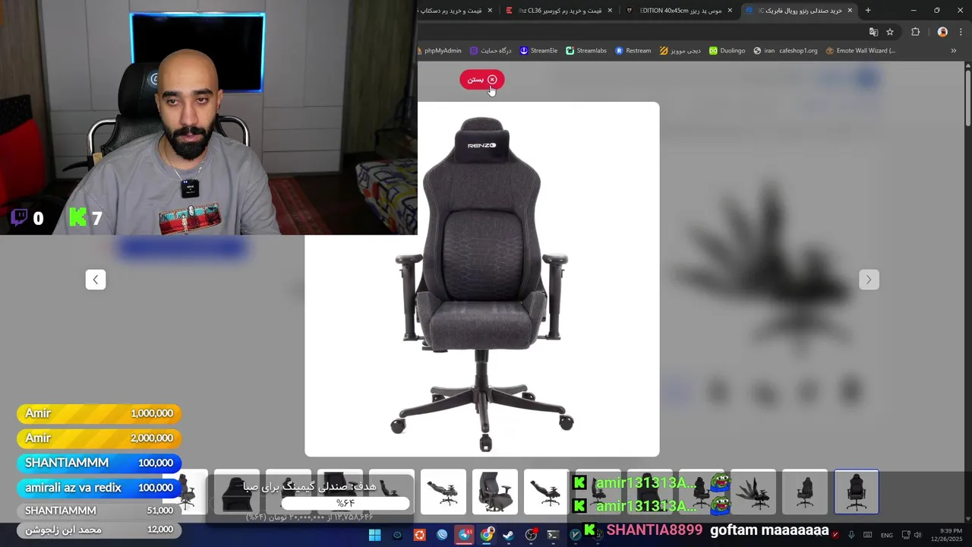Viewport: 972px width, 547px height.
Task: Open the Streamlabs bookmark
Action: tap(586, 51)
